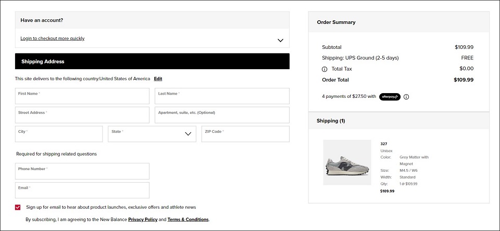Image resolution: width=500 pixels, height=231 pixels.
Task: Open the Afterpay info icon
Action: point(406,97)
